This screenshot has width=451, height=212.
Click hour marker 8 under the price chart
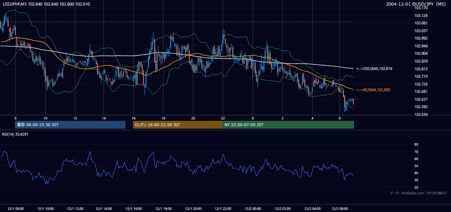(x=16, y=118)
